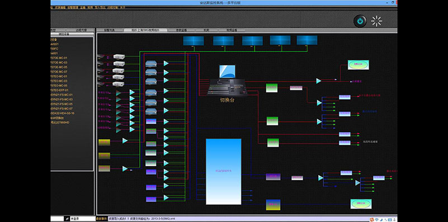This screenshot has height=222, width=448.
Task: Select the 7950HD device in list
Action: pos(60,123)
